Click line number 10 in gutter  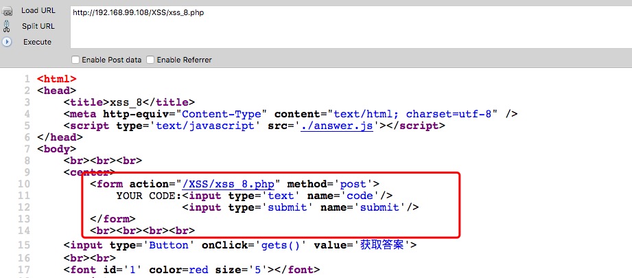click(24, 184)
